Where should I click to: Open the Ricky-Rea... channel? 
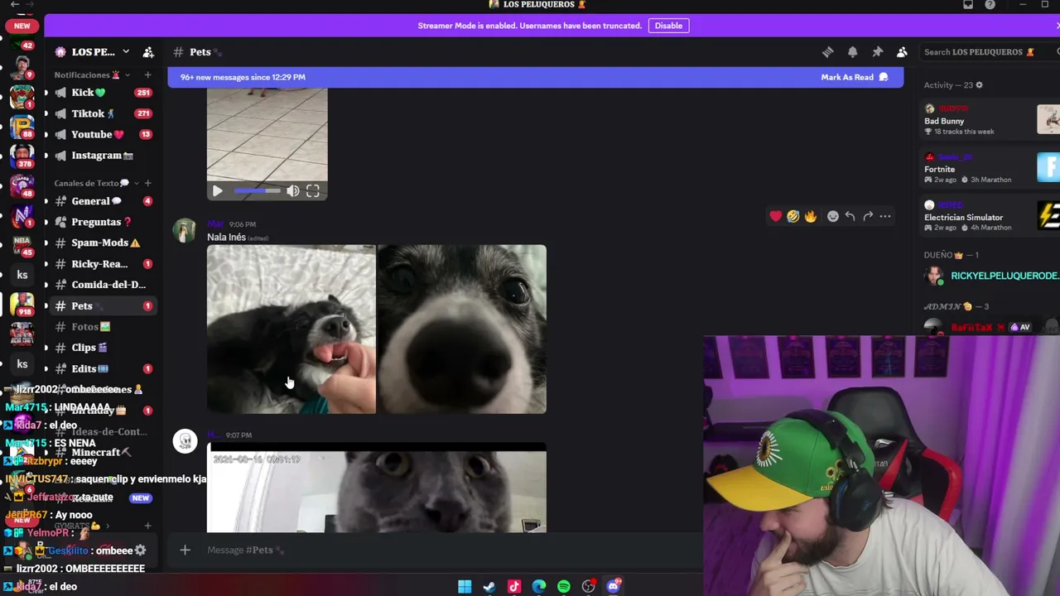coord(101,264)
